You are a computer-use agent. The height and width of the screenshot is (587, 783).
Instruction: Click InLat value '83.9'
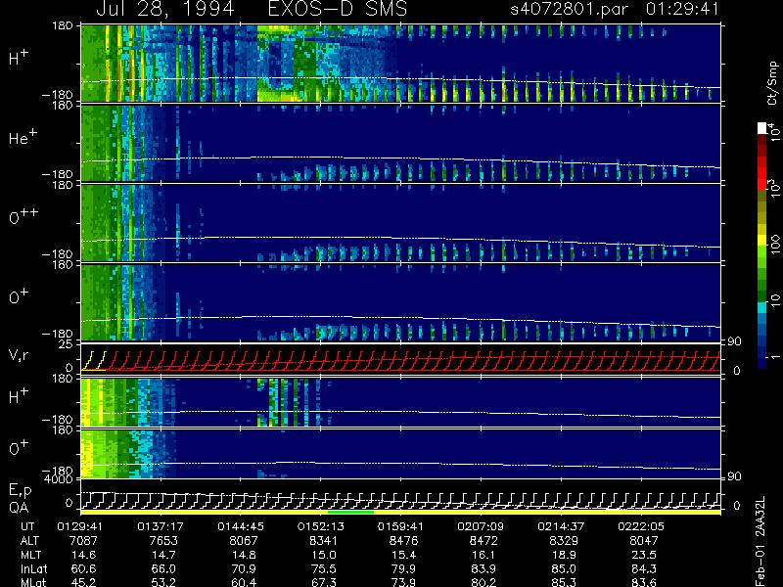click(x=484, y=568)
